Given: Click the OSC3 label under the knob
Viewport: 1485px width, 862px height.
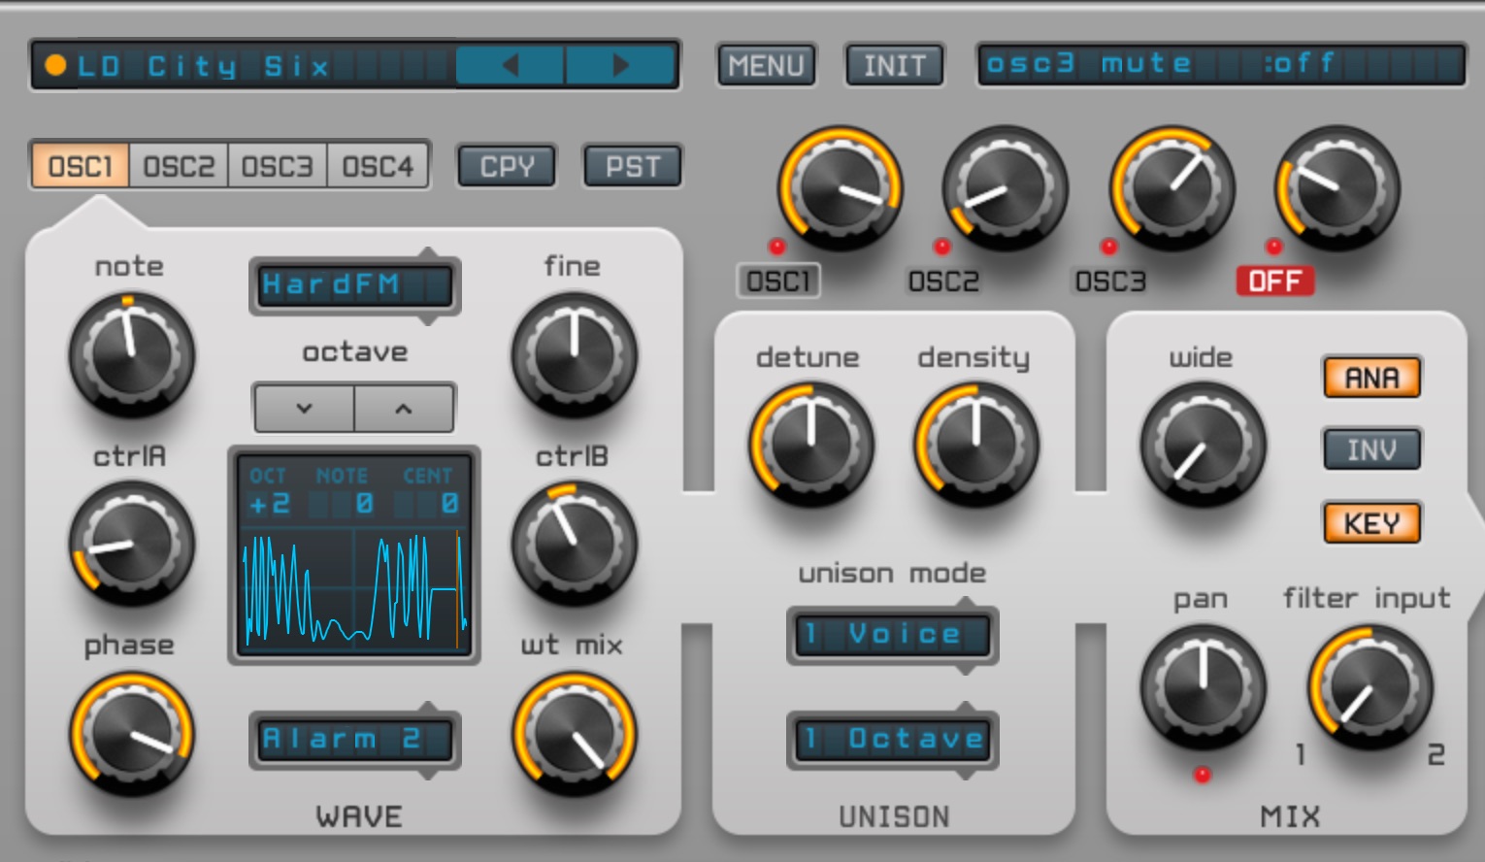Looking at the screenshot, I should (x=1110, y=282).
